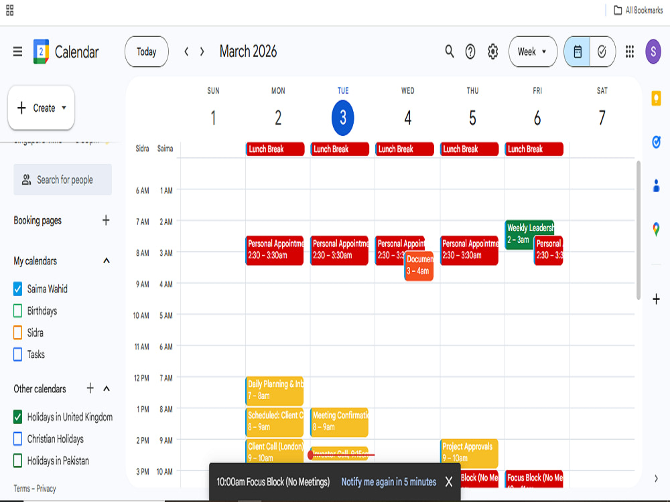Screen dimensions: 670x502
Task: Get add-ons plus icon in side panel
Action: click(x=656, y=299)
